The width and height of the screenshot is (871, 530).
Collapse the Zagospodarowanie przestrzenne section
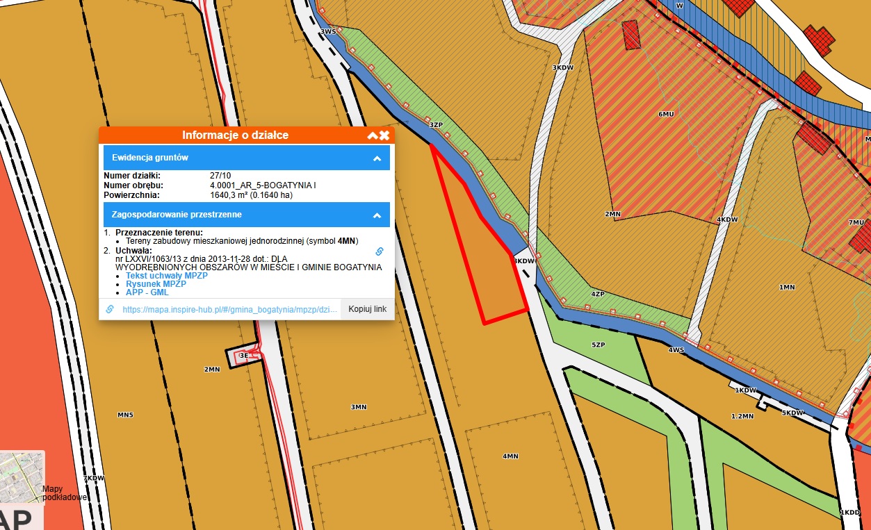pos(377,215)
